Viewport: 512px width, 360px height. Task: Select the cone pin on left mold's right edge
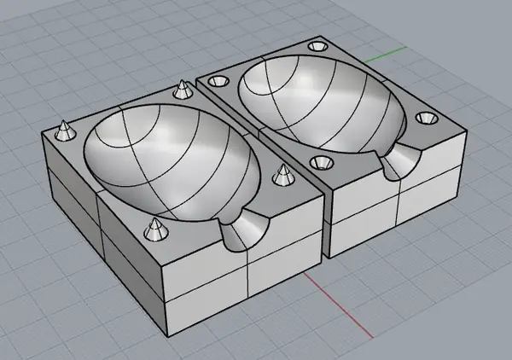click(282, 174)
